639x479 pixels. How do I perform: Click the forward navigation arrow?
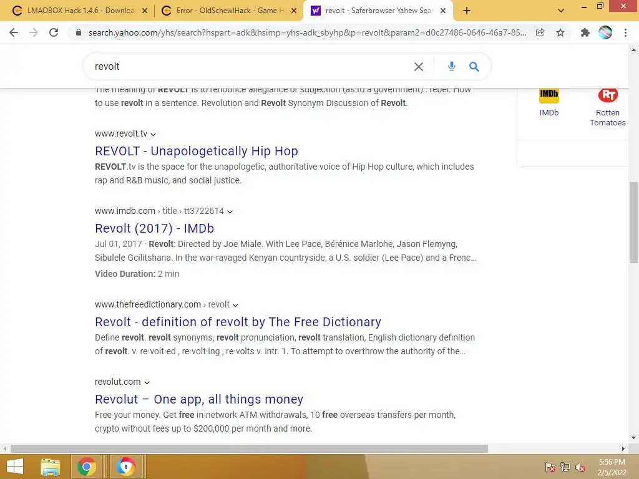[34, 32]
